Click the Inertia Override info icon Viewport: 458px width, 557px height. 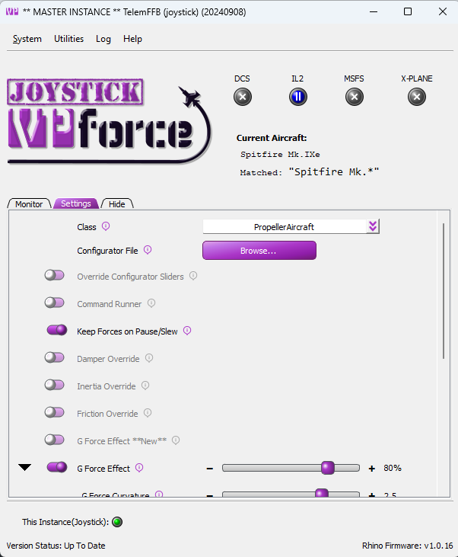tap(145, 386)
